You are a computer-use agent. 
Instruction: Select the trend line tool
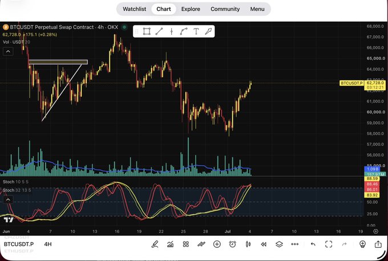point(159,31)
